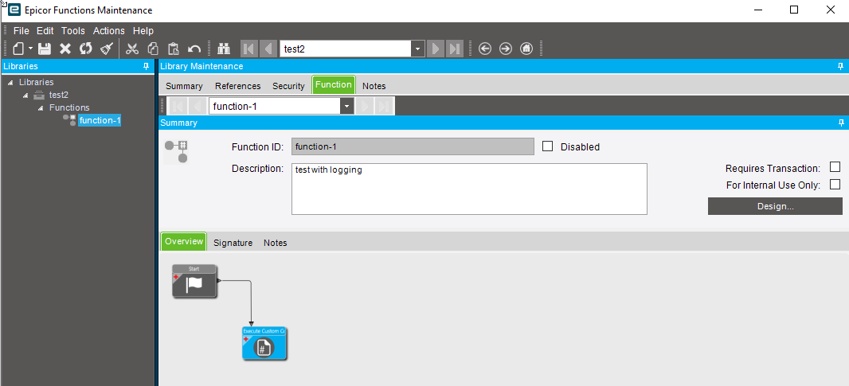This screenshot has height=386, width=849.
Task: Open the Tools menu
Action: (x=73, y=31)
